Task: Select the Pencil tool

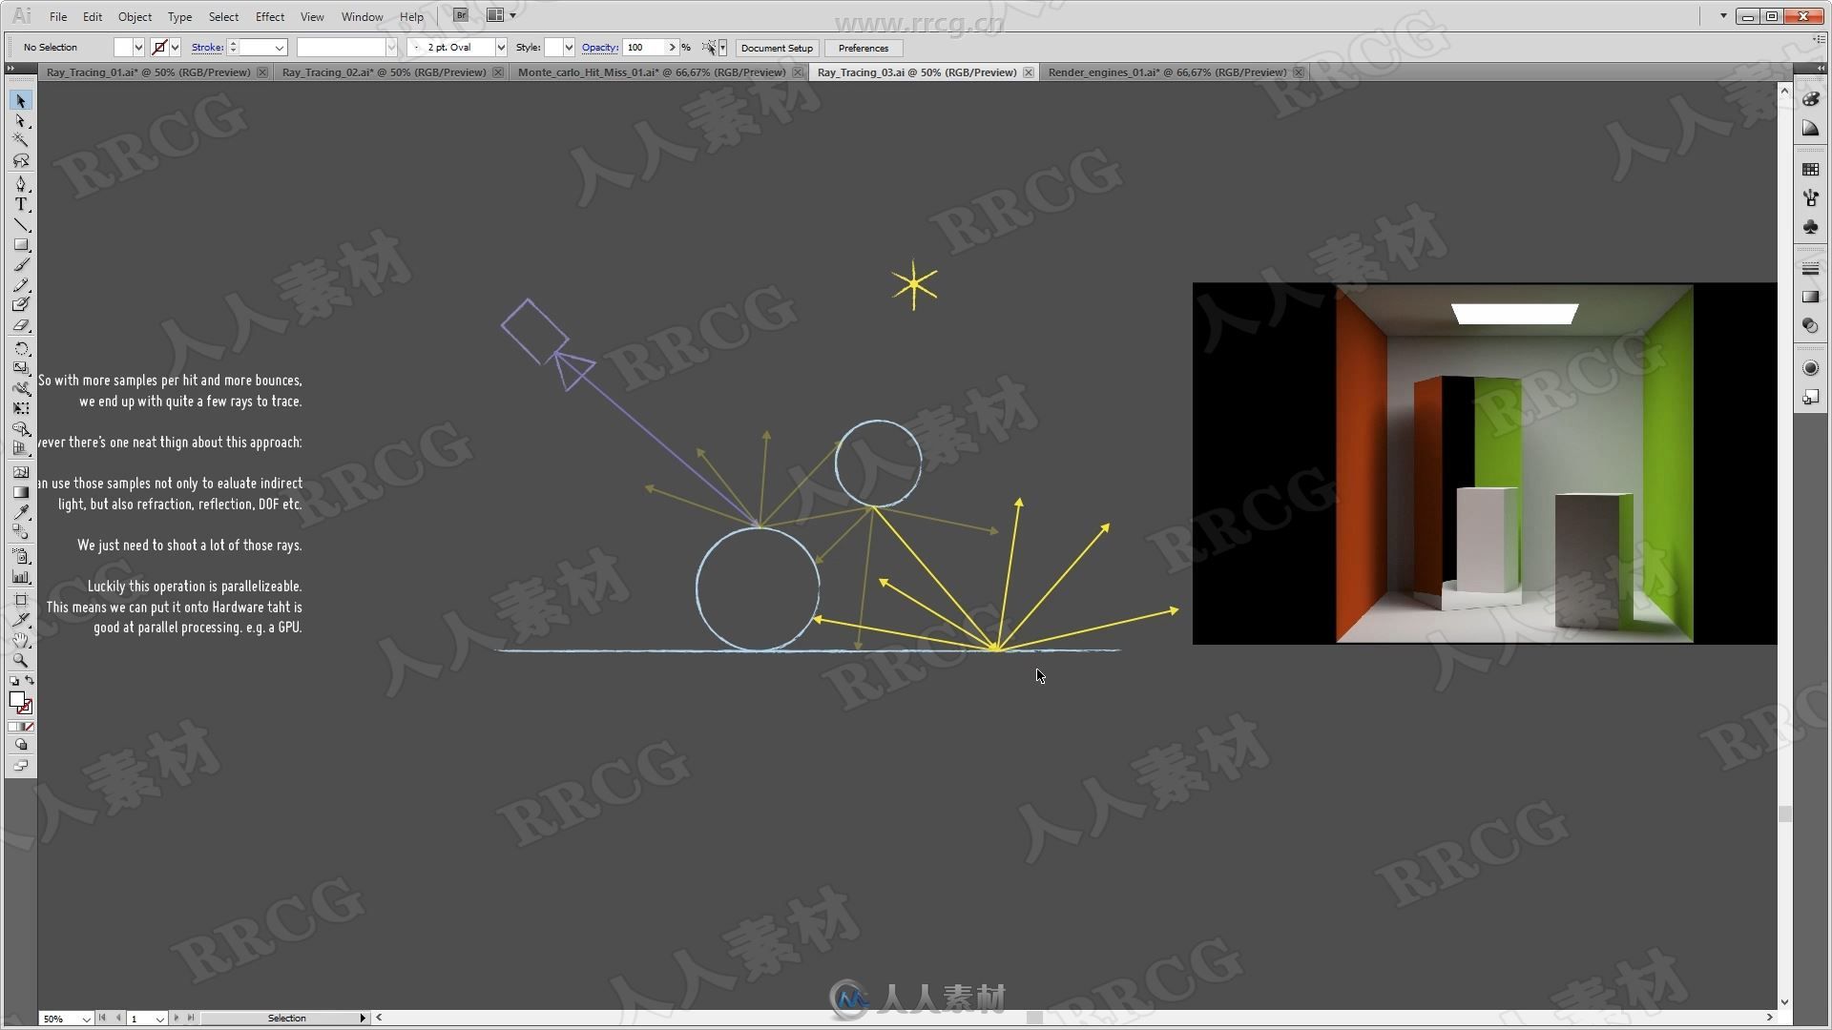Action: coord(21,285)
